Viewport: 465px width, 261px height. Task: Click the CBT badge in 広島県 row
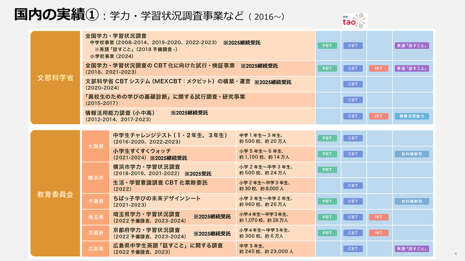coord(353,249)
